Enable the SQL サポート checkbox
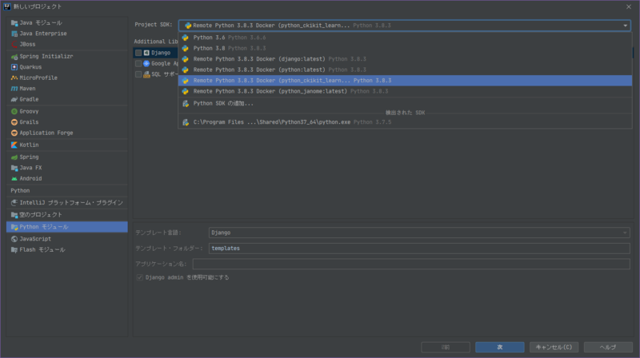This screenshot has width=640, height=358. click(x=138, y=74)
